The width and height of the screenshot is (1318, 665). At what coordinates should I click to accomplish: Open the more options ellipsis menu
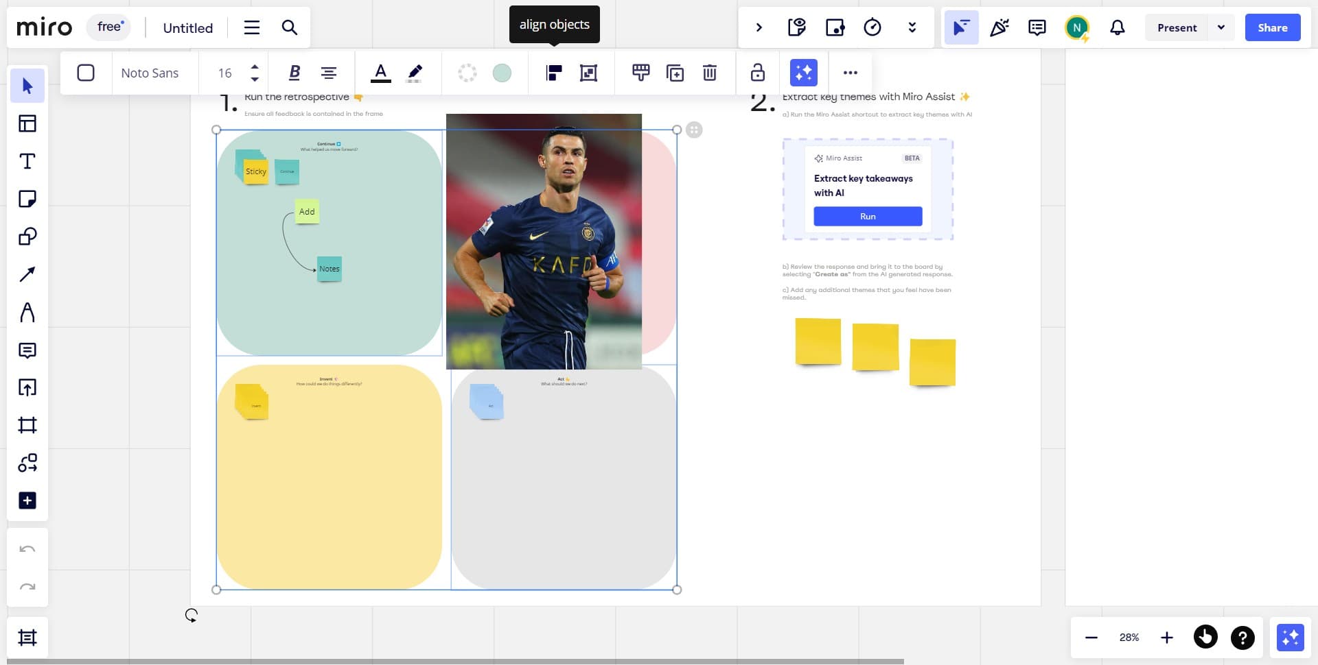click(x=850, y=73)
